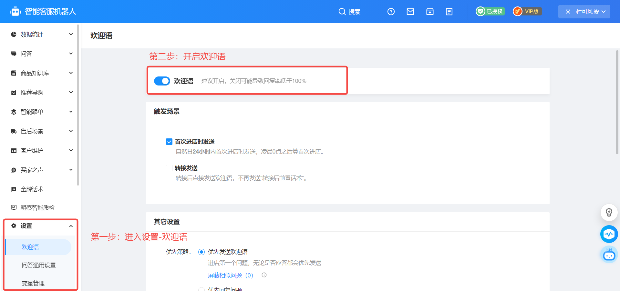
Task: Expand the 数据统计 menu chevron
Action: tap(71, 34)
